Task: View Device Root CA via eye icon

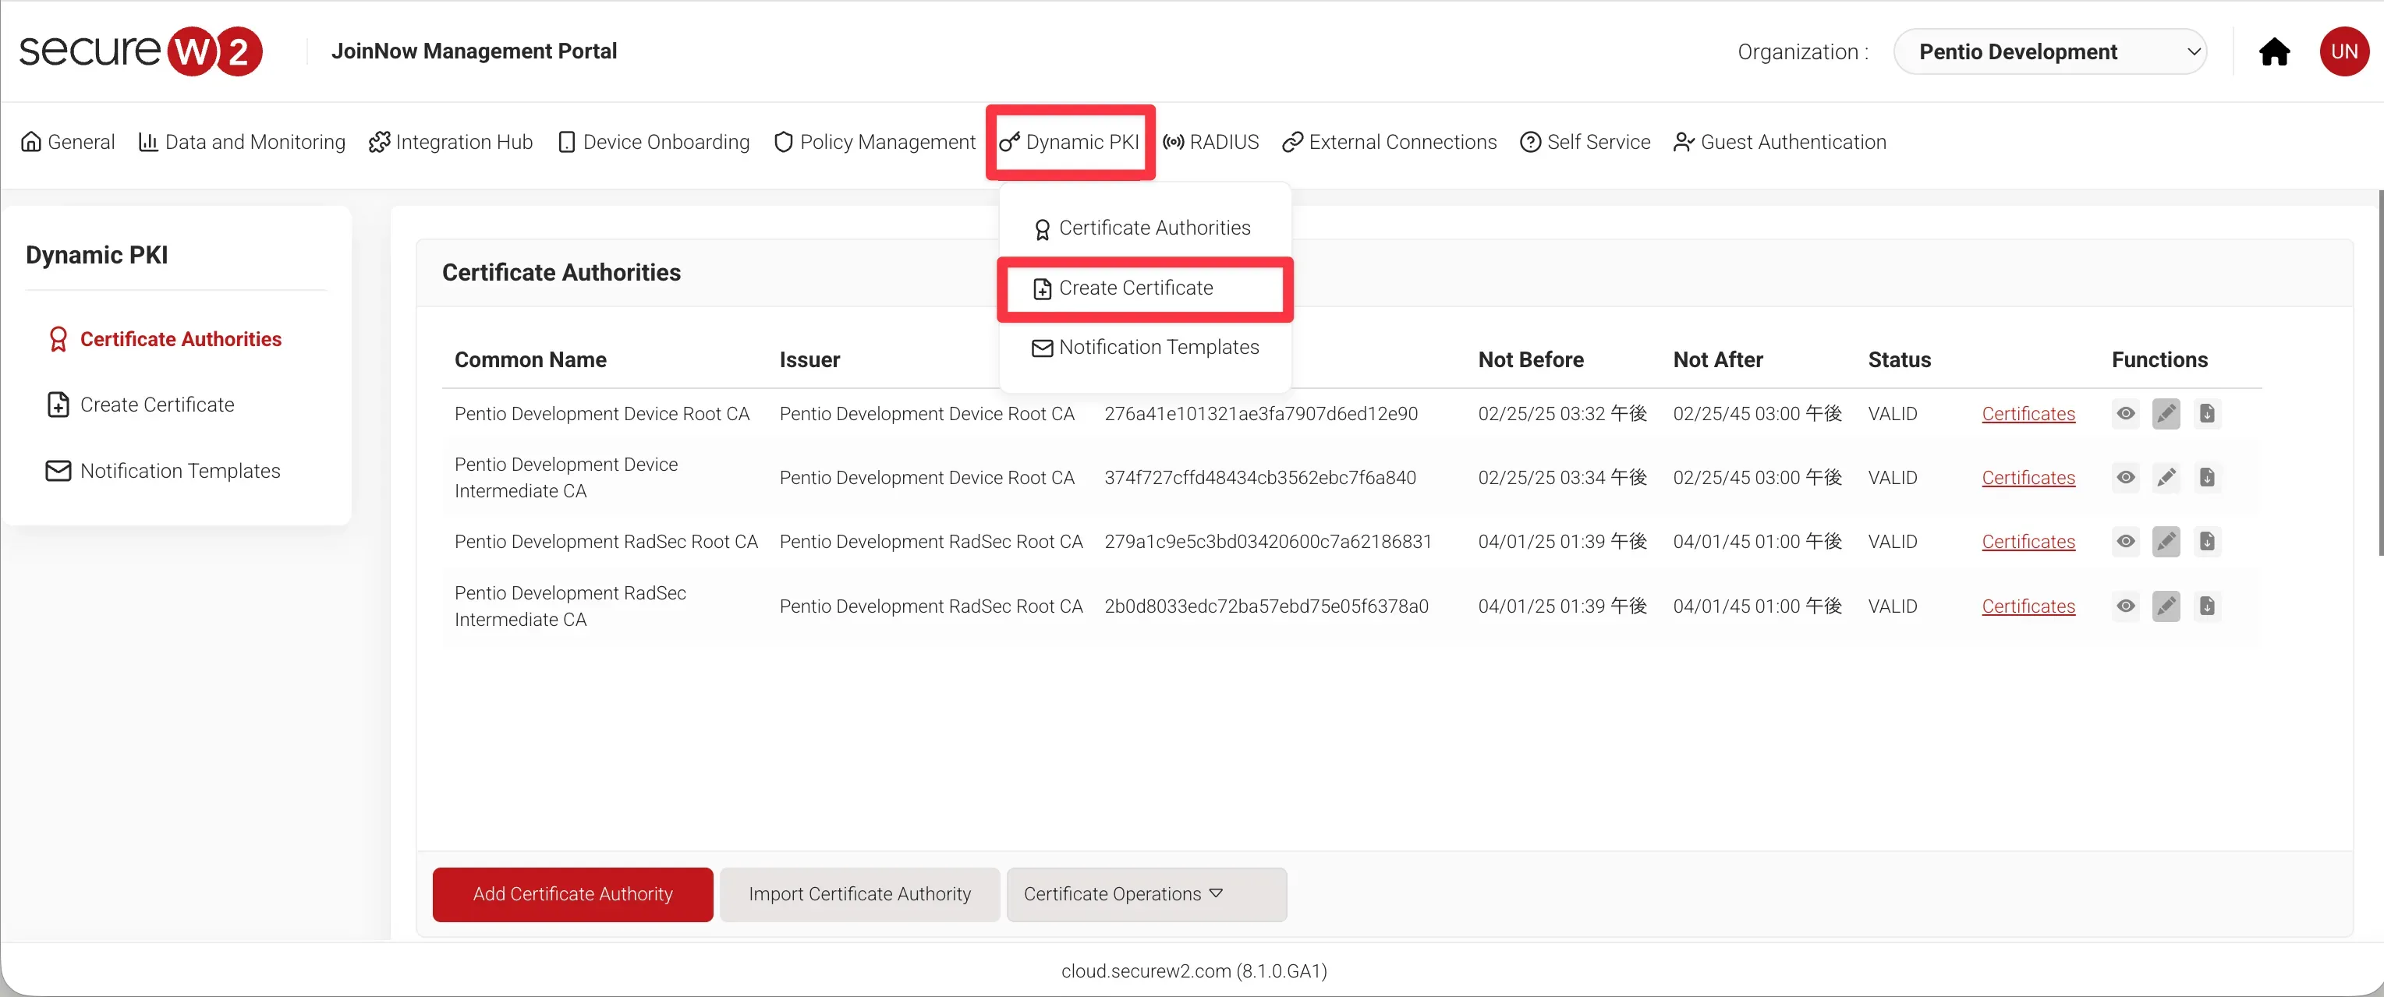Action: pos(2126,413)
